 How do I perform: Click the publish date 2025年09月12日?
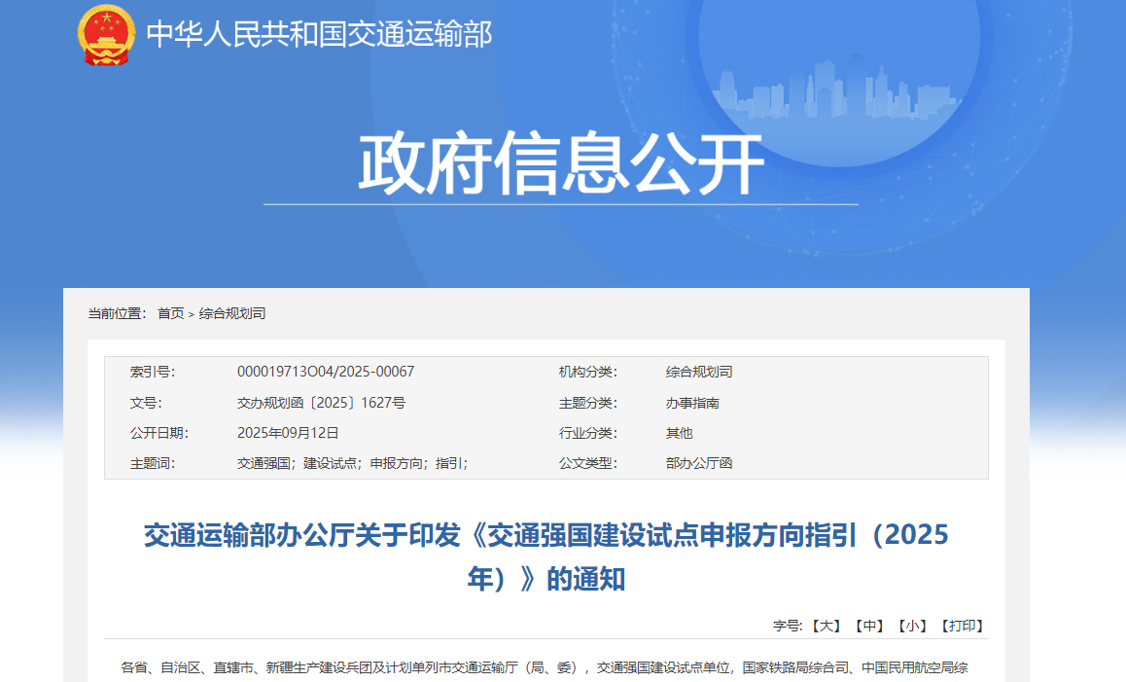(288, 433)
